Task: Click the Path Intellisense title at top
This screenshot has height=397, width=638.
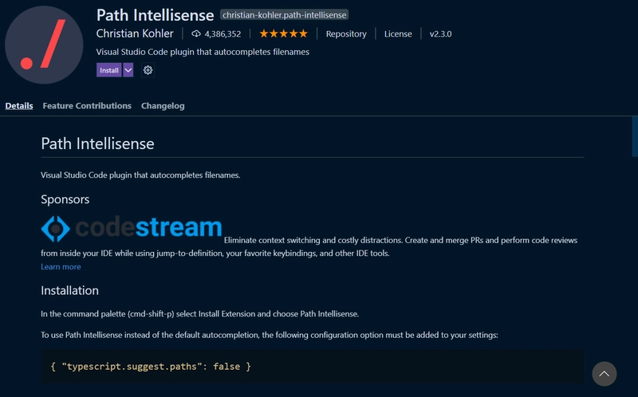Action: tap(155, 15)
